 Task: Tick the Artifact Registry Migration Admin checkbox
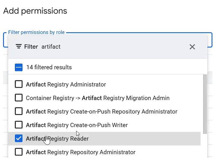(x=19, y=98)
